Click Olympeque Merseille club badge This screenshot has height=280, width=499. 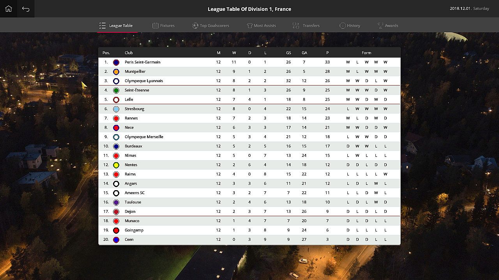(x=116, y=137)
